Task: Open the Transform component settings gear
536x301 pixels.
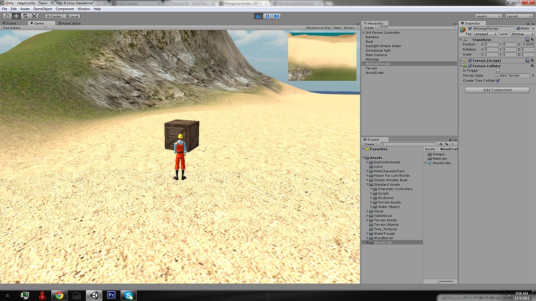Action: pos(533,39)
